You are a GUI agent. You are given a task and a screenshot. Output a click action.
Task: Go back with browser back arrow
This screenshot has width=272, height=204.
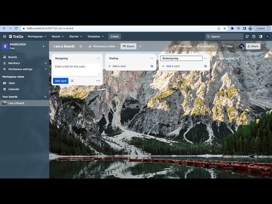[4, 28]
